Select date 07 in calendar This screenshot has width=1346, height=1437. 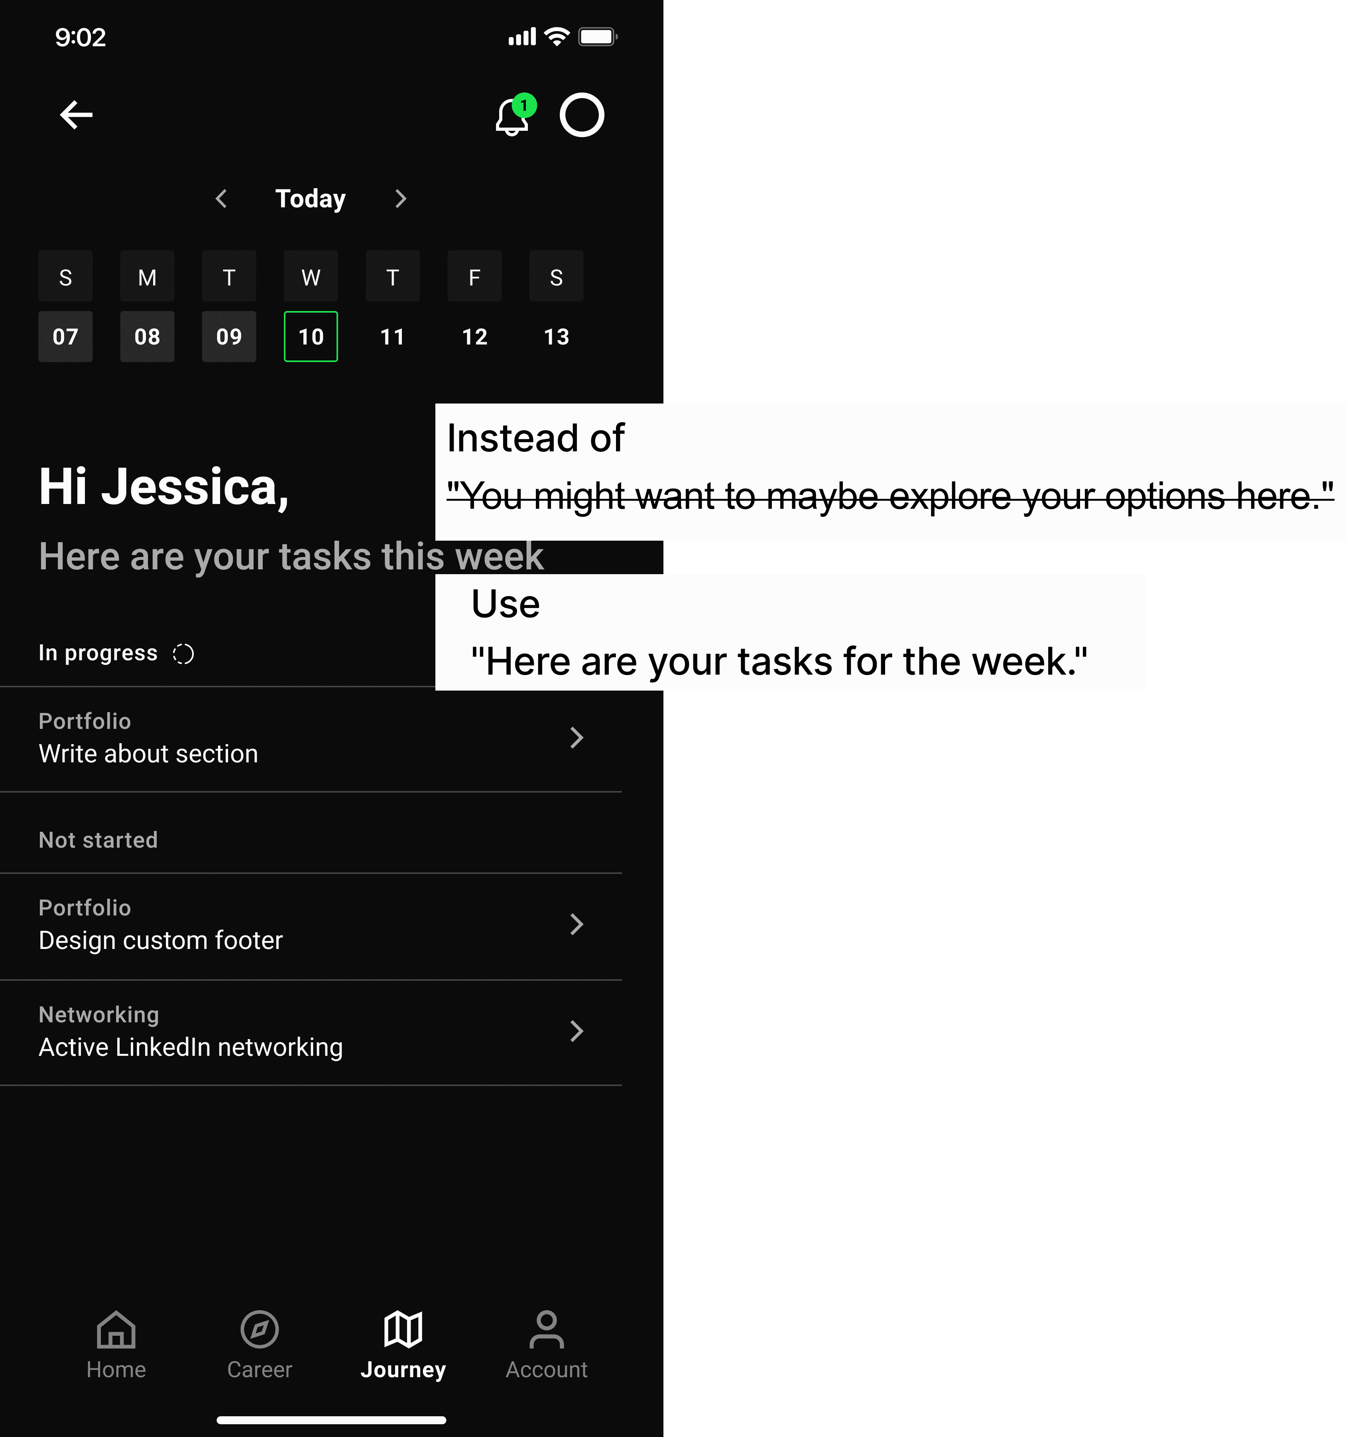[x=65, y=337]
